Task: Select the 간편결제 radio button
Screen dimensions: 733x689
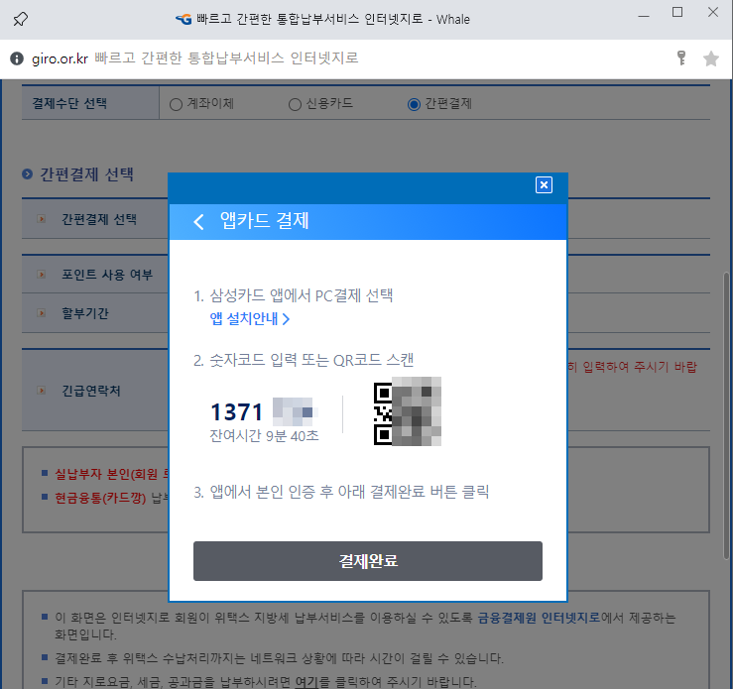Action: coord(414,104)
